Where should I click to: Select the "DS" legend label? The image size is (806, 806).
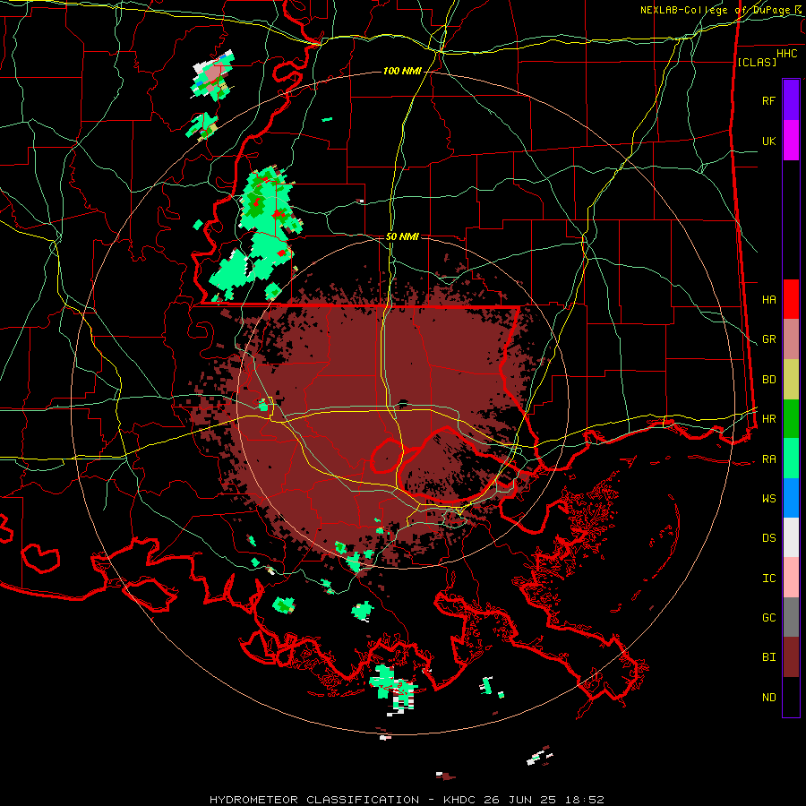[768, 538]
